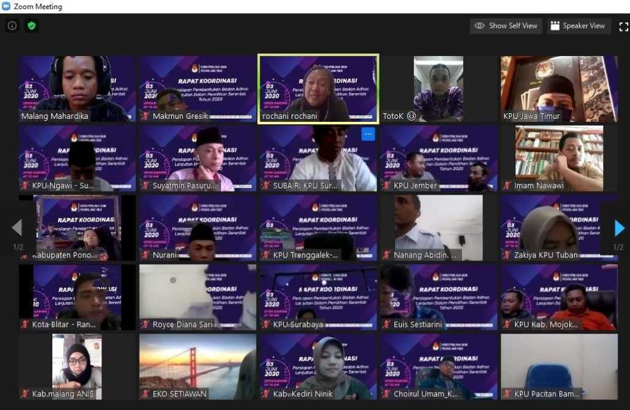
Task: Enter full screen mode with corner icon
Action: (623, 26)
